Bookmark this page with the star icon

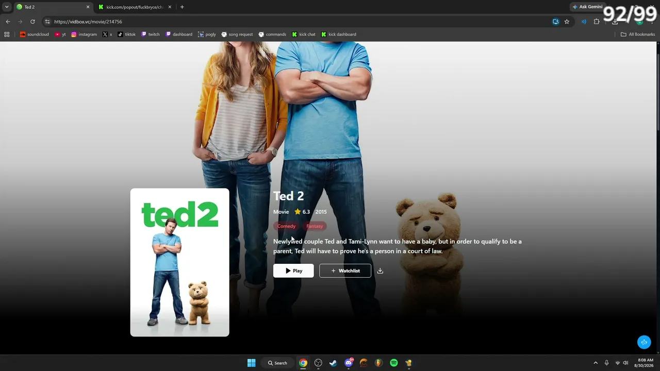[567, 22]
